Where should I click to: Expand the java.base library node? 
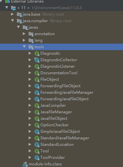[12, 14]
